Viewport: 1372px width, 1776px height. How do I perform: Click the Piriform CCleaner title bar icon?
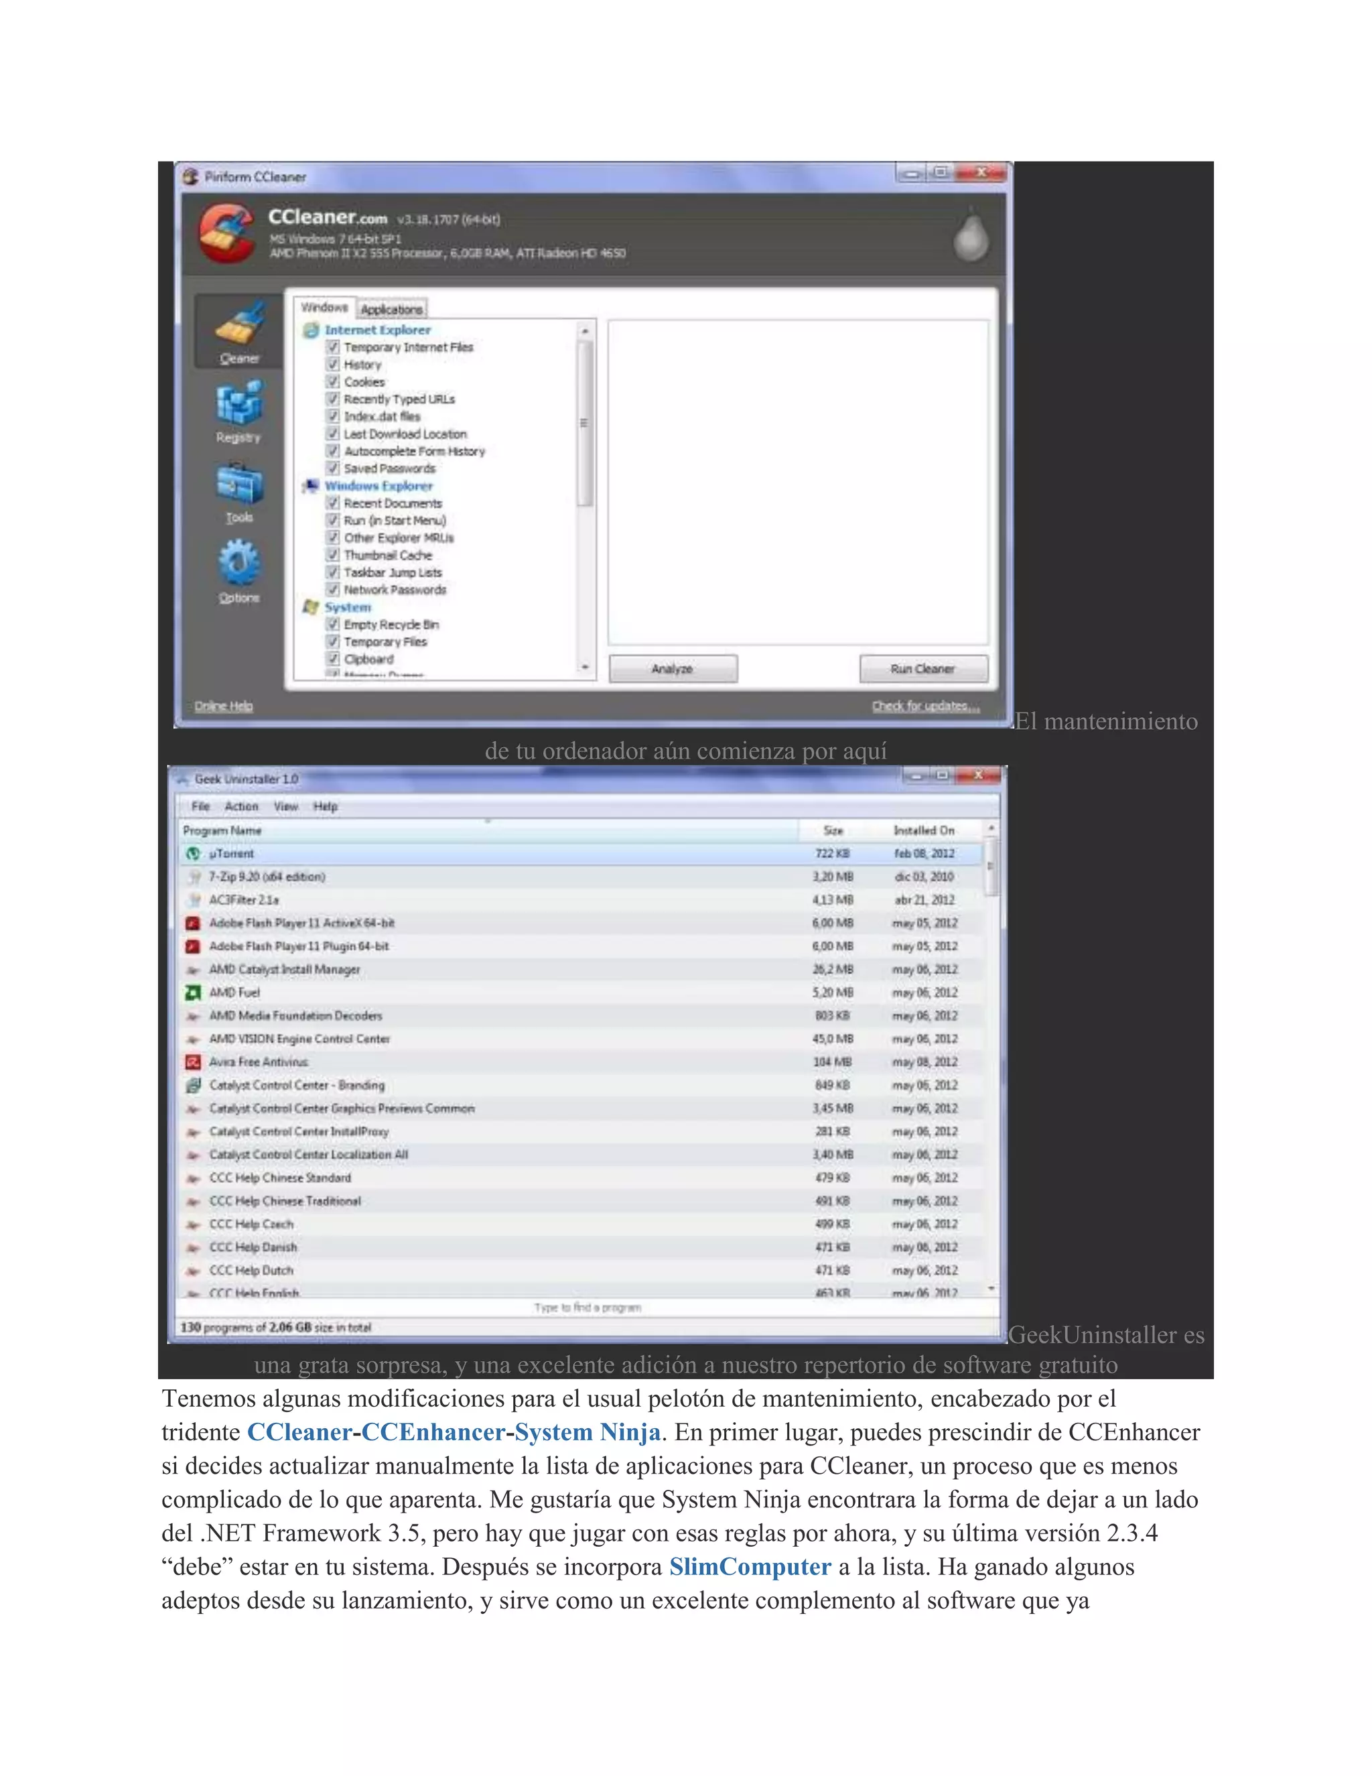(x=191, y=176)
